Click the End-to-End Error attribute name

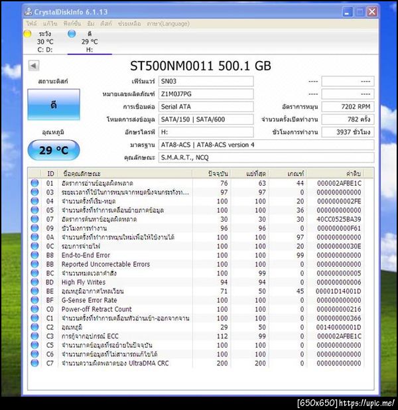[x=86, y=255]
